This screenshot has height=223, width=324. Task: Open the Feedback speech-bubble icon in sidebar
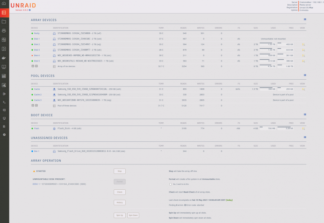(x=4, y=110)
